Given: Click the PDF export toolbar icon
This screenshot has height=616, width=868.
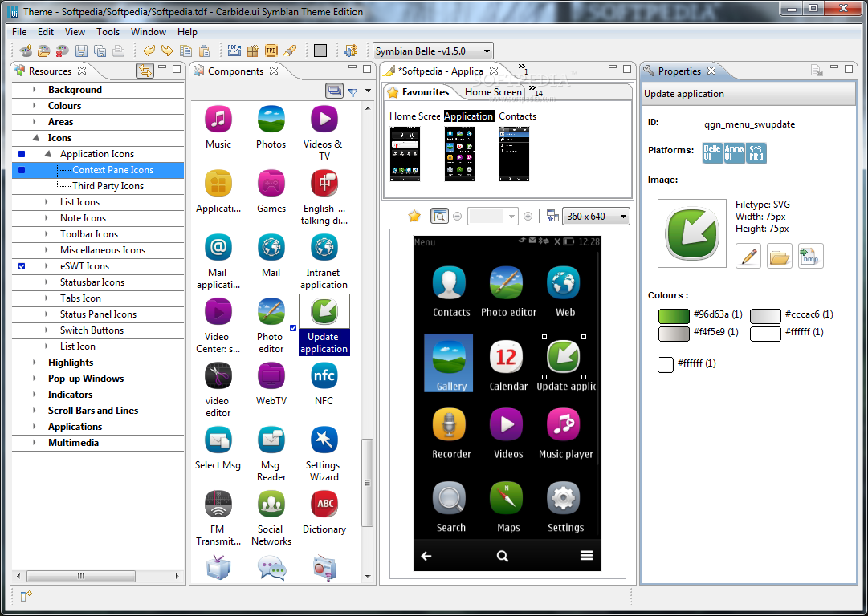Looking at the screenshot, I should pyautogui.click(x=234, y=51).
